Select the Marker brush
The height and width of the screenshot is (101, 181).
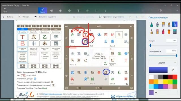(152, 24)
